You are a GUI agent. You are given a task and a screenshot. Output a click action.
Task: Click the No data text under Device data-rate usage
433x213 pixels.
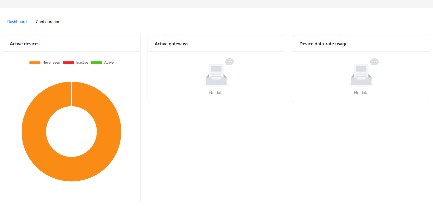click(x=361, y=93)
